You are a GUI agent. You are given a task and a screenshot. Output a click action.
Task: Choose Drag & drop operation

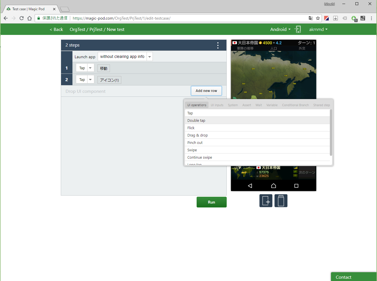tap(257, 135)
